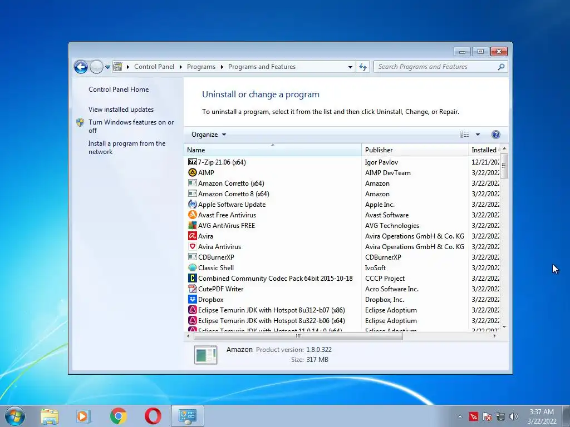The image size is (570, 427).
Task: Open Windows Media Player from taskbar
Action: (x=83, y=416)
